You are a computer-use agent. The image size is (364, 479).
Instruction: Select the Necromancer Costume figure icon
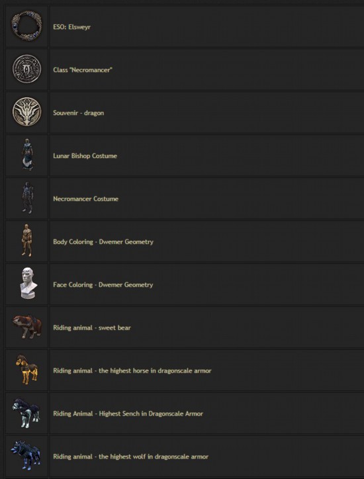point(27,198)
